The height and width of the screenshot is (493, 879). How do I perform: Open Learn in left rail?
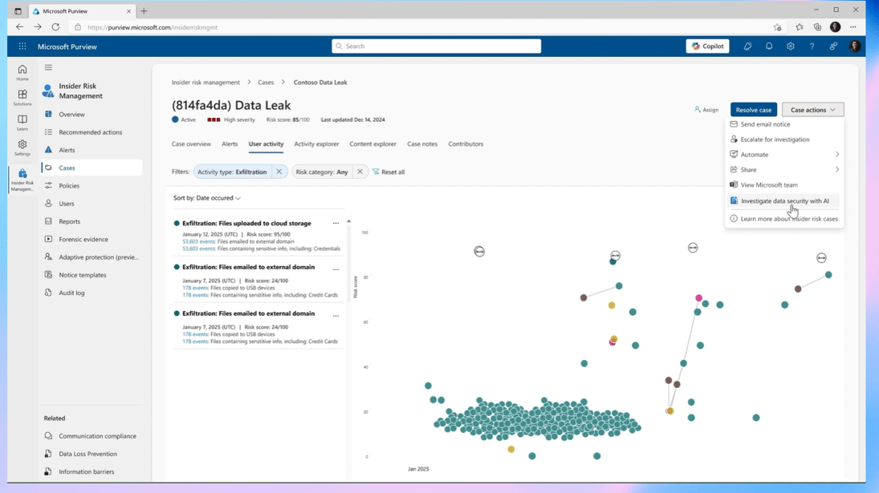coord(22,123)
